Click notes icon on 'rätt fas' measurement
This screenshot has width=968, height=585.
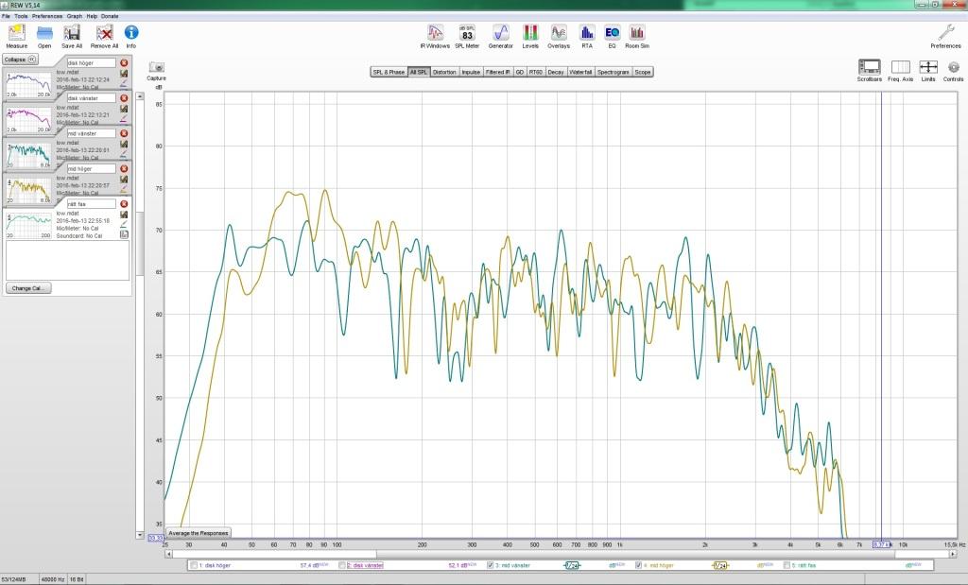[124, 234]
